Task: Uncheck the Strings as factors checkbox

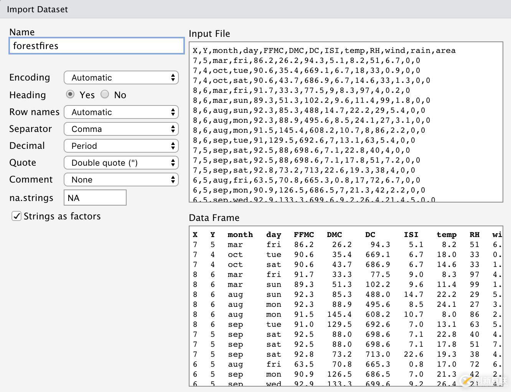Action: pyautogui.click(x=16, y=216)
